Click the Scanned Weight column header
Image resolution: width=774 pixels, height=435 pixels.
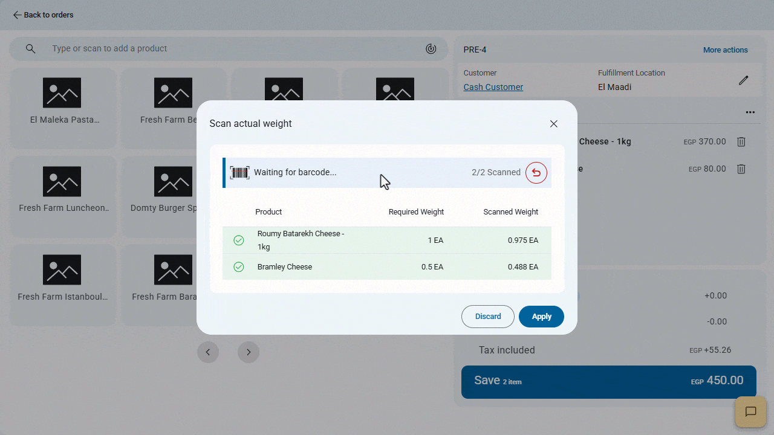[511, 212]
